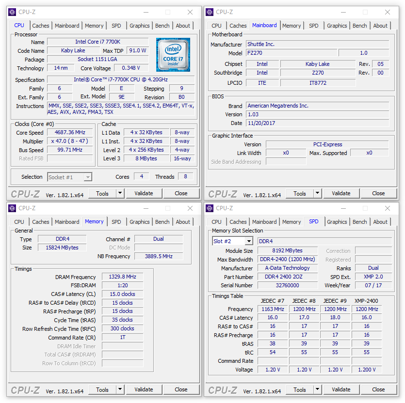Click Tools button in the Mainboard window
The image size is (405, 403).
[300, 193]
